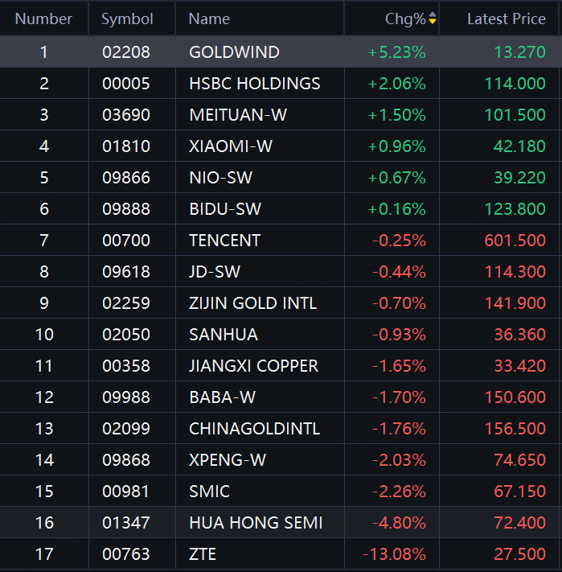Click symbol code 09868
Screen dimensions: 562x572
point(126,460)
